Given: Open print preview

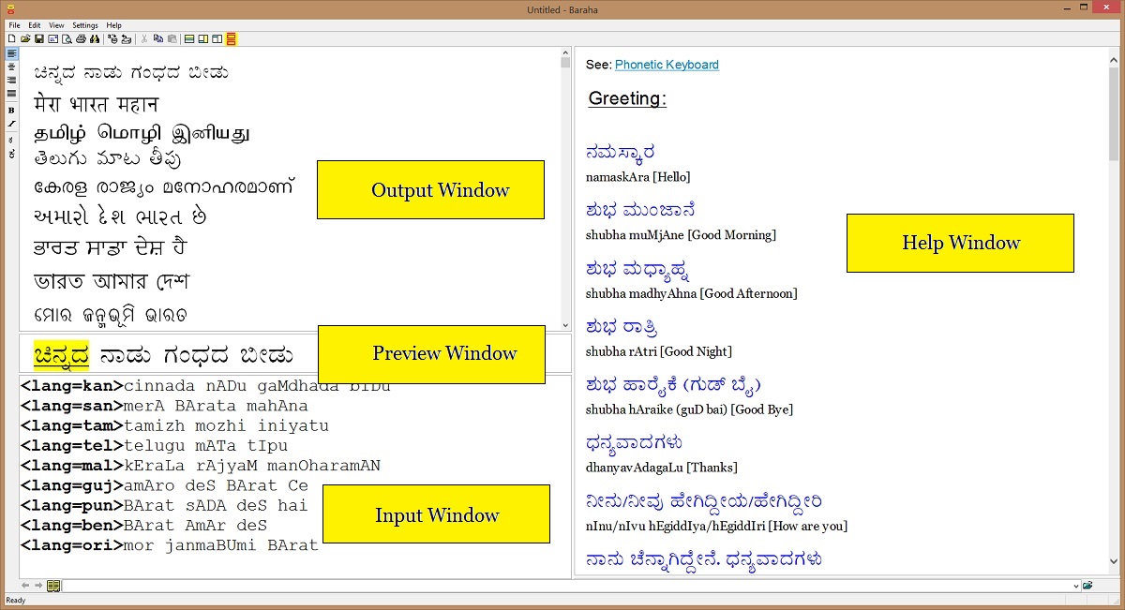Looking at the screenshot, I should (x=67, y=38).
